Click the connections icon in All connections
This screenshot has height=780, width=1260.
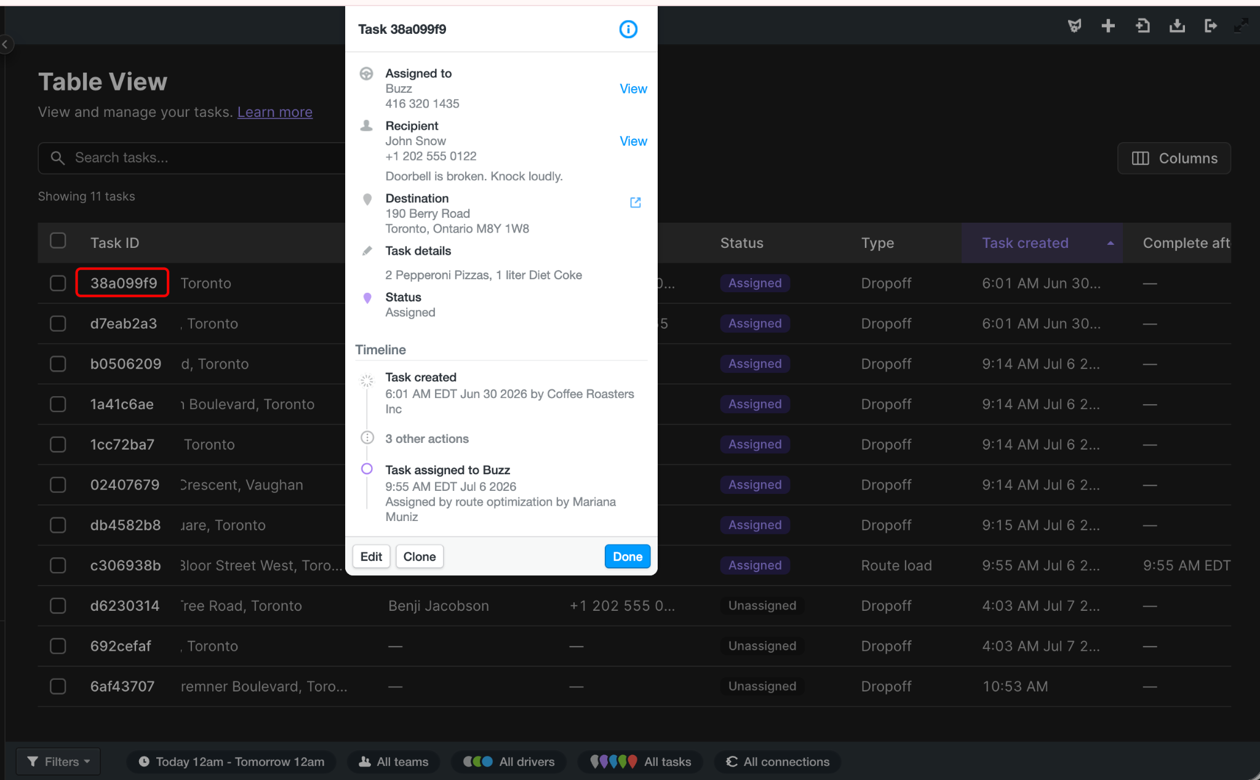click(x=732, y=762)
